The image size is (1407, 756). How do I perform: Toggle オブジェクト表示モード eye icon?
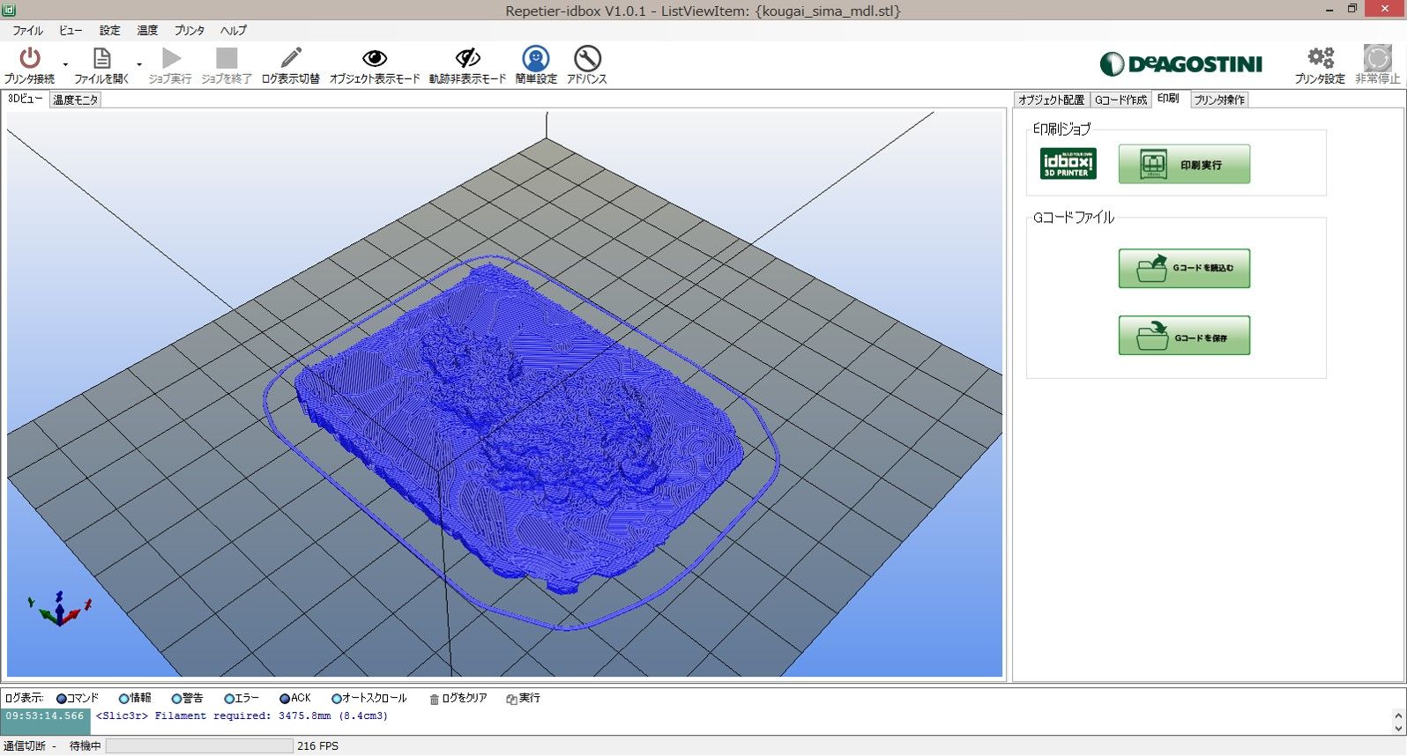click(x=375, y=59)
